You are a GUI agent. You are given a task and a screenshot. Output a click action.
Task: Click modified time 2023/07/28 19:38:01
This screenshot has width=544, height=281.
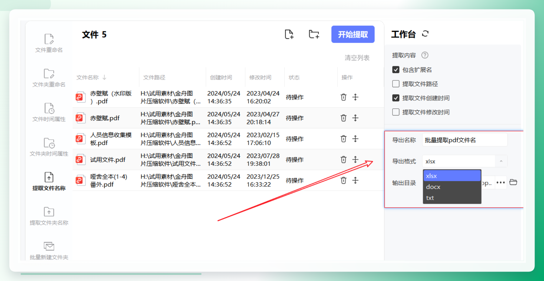click(x=263, y=160)
